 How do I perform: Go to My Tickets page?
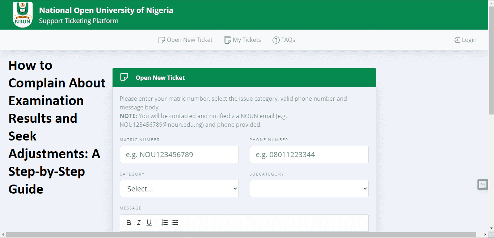coord(242,40)
